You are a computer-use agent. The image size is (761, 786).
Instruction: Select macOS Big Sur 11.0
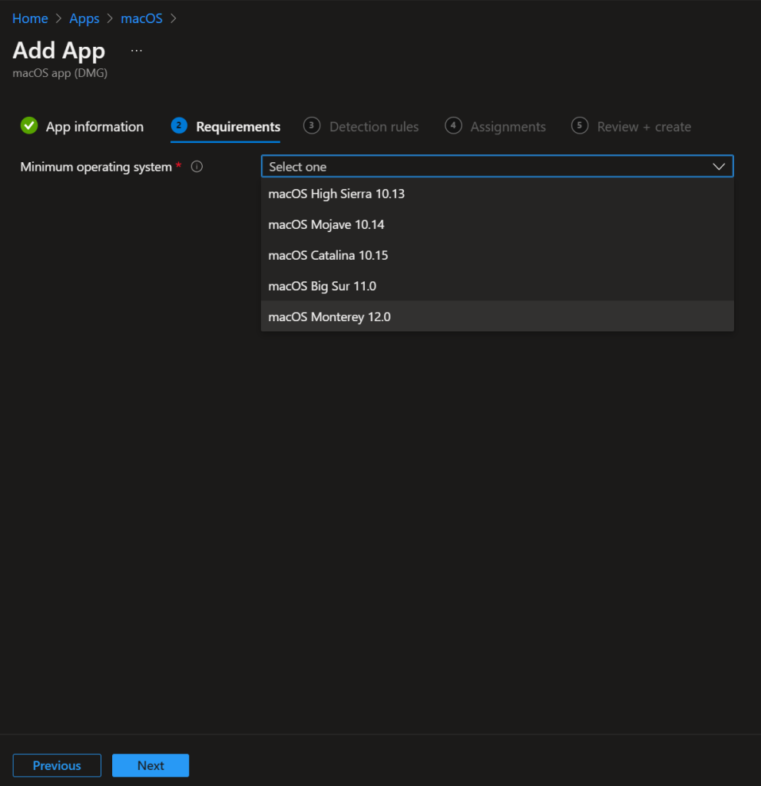(497, 287)
